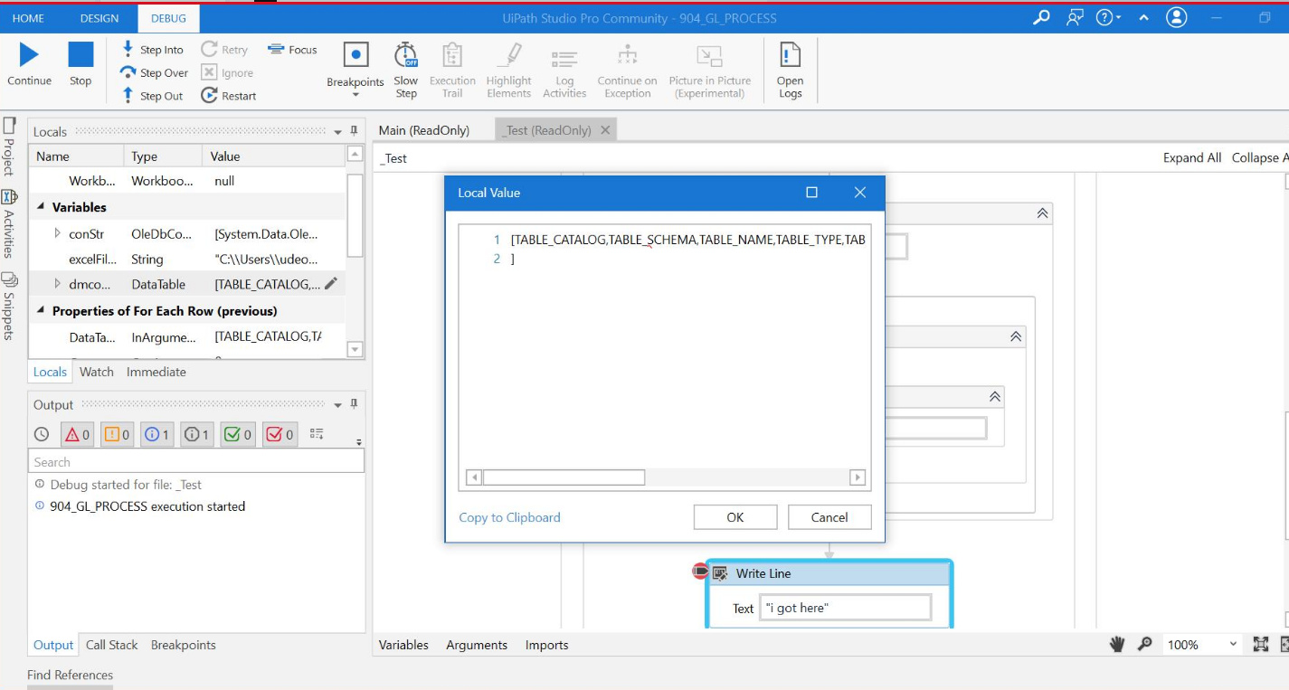Click the edit pencil on DataTable row
Viewport: 1289px width, 690px height.
click(x=331, y=284)
